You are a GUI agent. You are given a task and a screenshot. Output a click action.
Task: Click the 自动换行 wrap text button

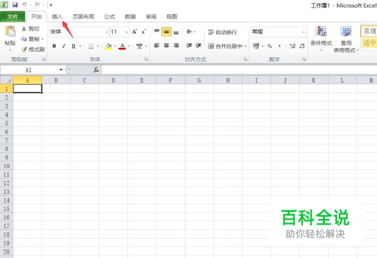tap(222, 32)
